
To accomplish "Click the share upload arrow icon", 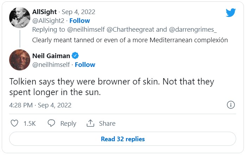I will tap(90, 123).
